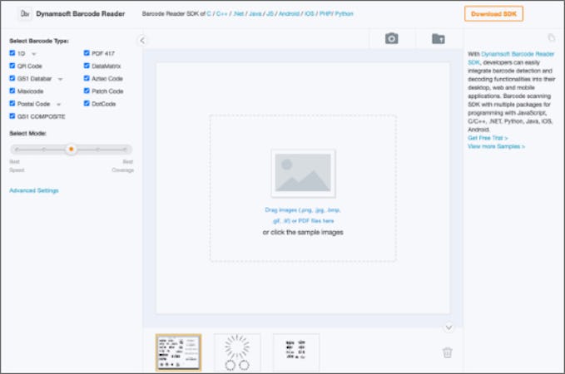Click the copy result icon

[552, 37]
